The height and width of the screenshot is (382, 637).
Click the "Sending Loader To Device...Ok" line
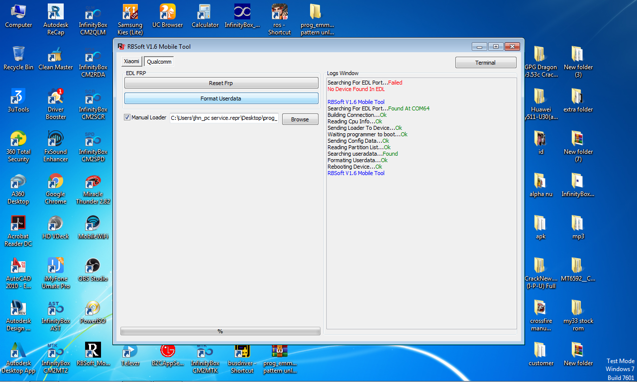[365, 128]
